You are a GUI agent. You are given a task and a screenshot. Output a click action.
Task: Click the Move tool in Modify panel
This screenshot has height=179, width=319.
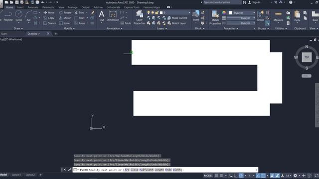pyautogui.click(x=49, y=12)
